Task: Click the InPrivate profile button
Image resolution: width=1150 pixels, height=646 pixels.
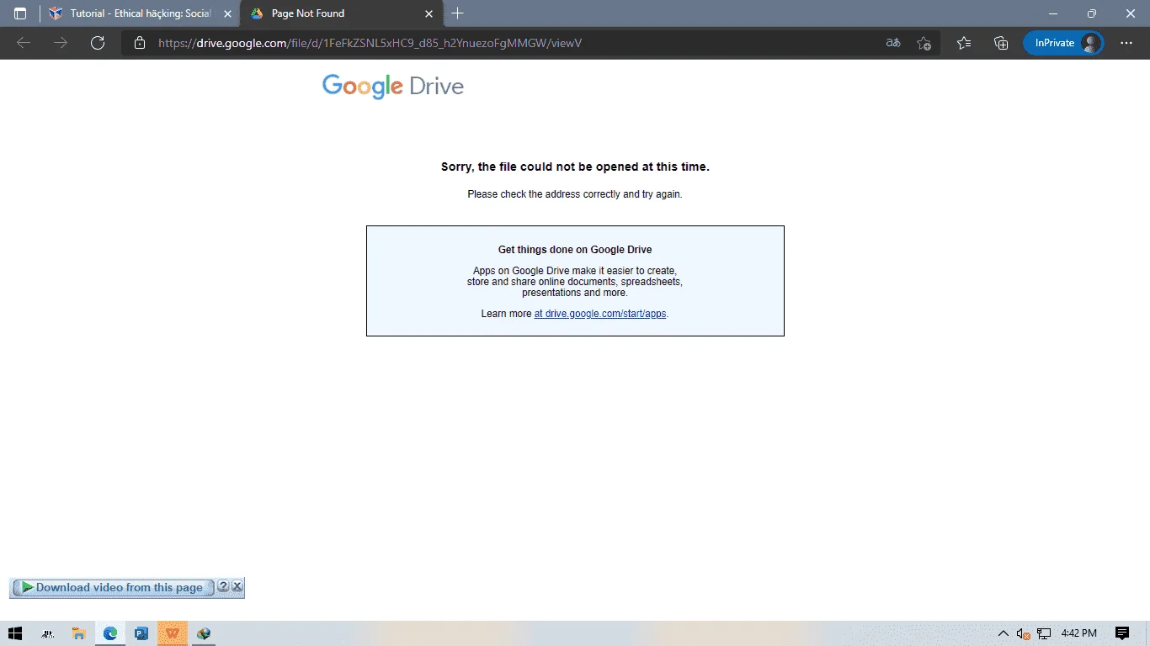Action: [x=1063, y=43]
